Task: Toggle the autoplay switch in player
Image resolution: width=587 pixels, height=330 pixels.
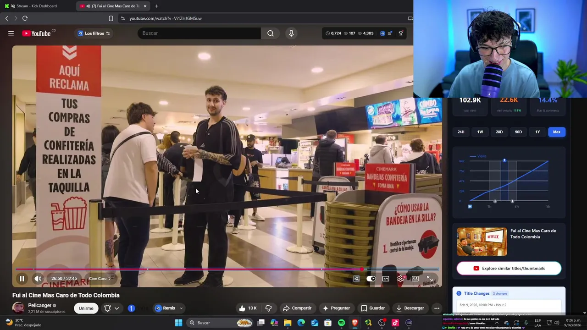Action: pyautogui.click(x=371, y=279)
